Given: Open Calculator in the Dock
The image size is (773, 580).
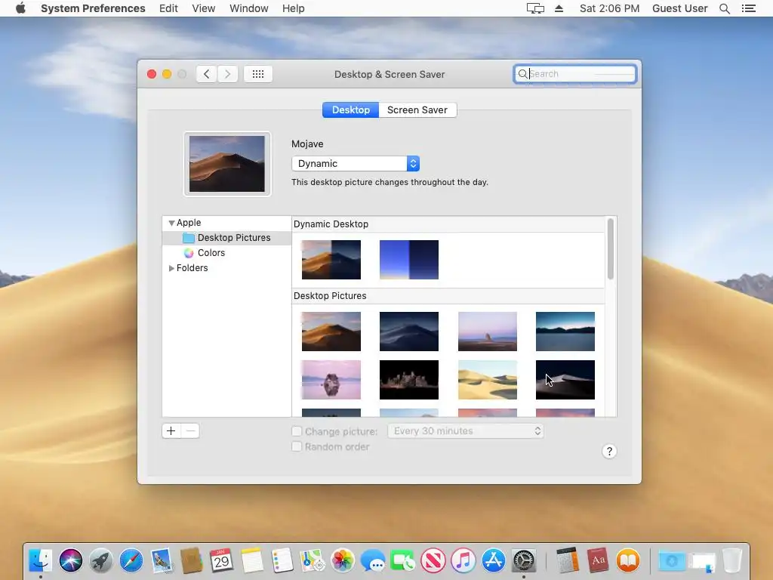Looking at the screenshot, I should point(567,561).
